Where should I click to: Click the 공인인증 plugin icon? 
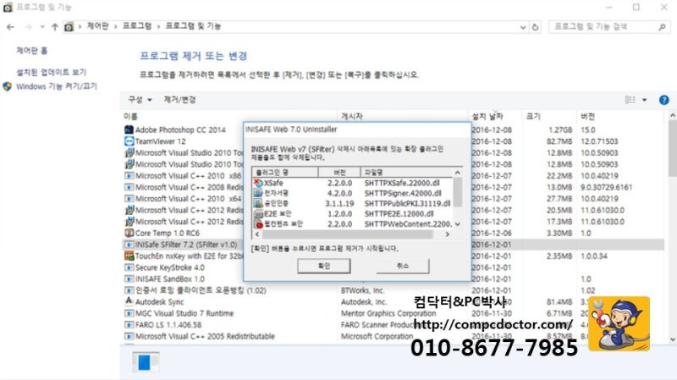click(x=258, y=203)
